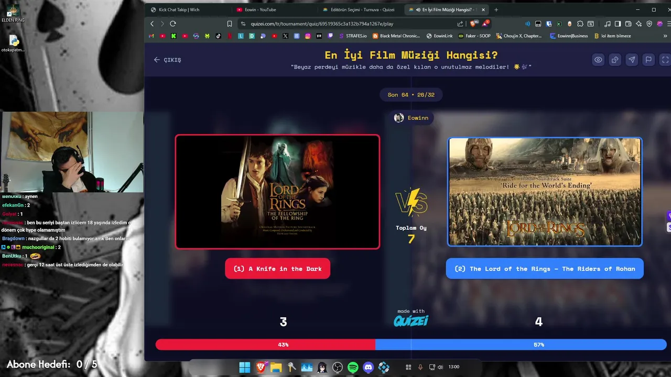Go back in browser history
Image resolution: width=671 pixels, height=377 pixels.
(152, 24)
